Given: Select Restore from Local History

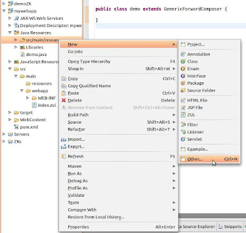Looking at the screenshot, I should (119, 217).
